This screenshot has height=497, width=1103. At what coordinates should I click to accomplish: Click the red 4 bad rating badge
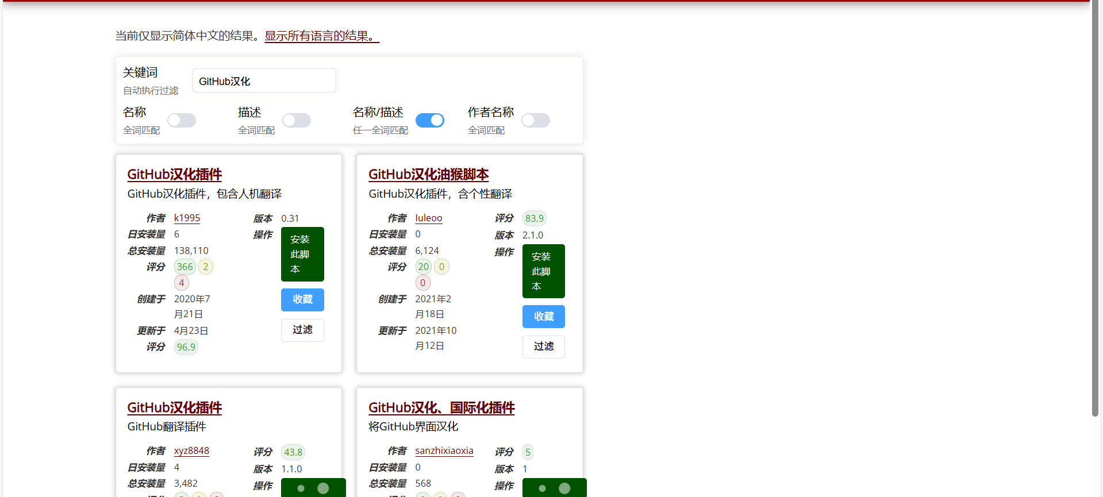click(182, 283)
